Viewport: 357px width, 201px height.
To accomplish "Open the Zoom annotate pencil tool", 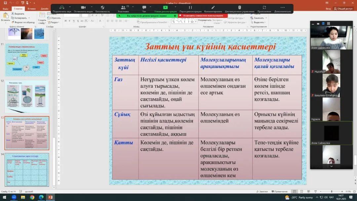I will point(213,8).
